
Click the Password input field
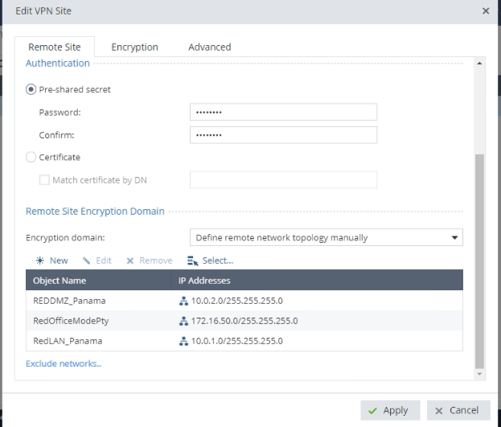coord(283,113)
